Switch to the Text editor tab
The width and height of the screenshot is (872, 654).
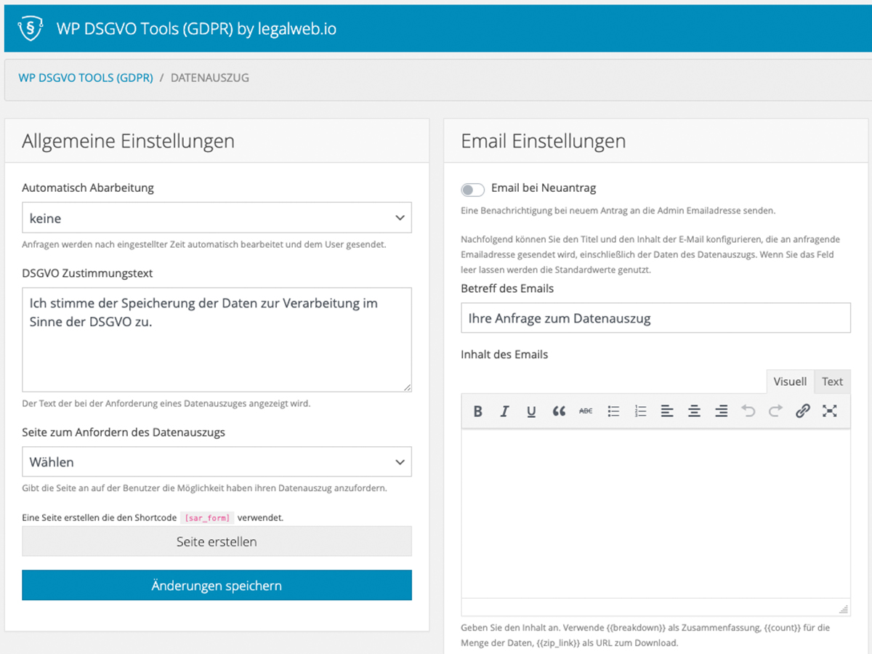(832, 381)
